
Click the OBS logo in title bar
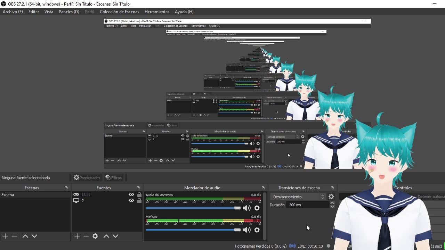click(x=4, y=4)
